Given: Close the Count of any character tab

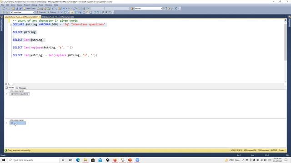Looking at the screenshot, I should pos(40,17).
